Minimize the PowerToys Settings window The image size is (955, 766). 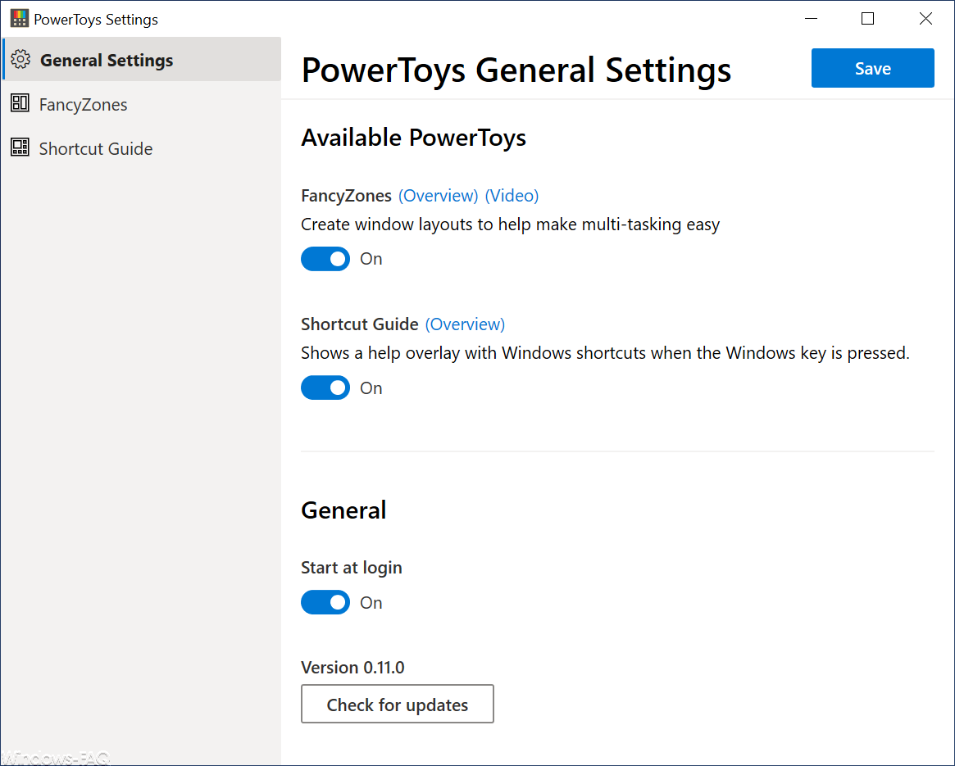tap(811, 19)
